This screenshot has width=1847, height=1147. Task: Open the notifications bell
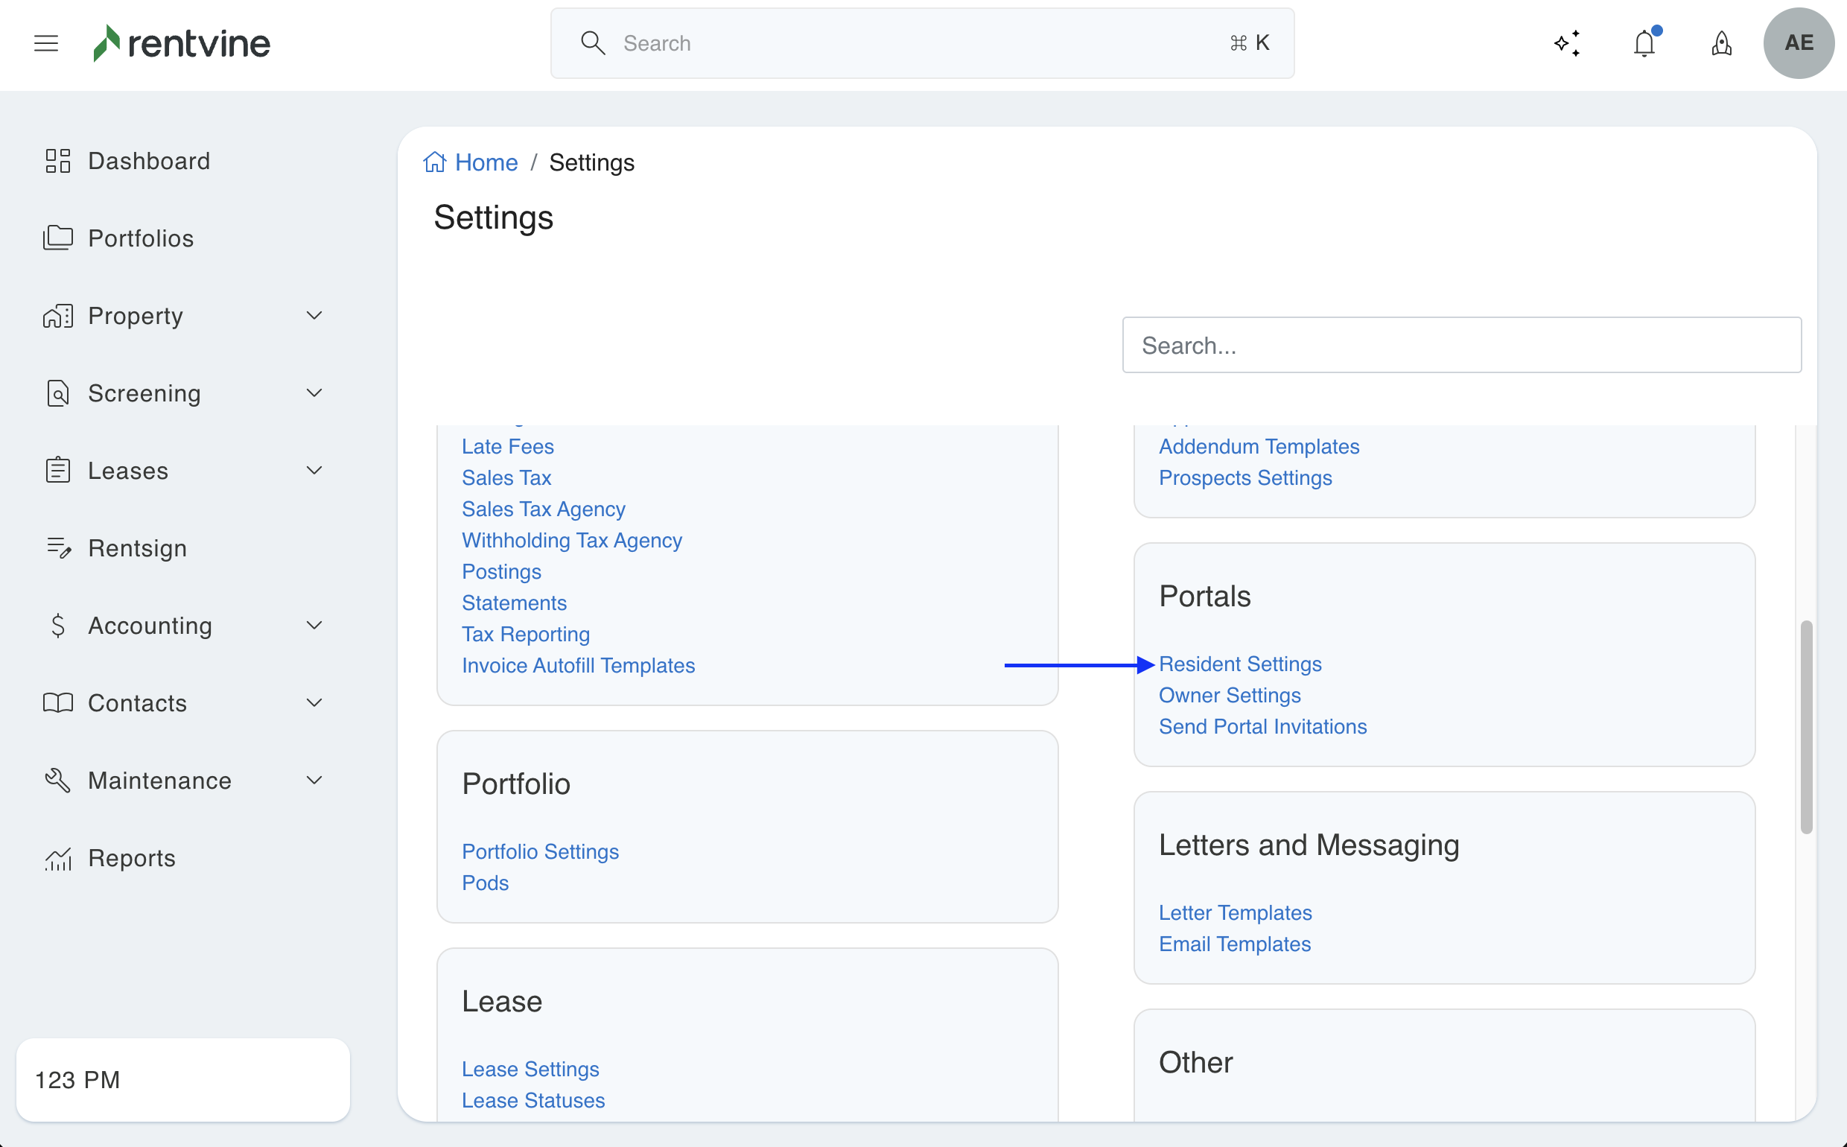tap(1644, 43)
